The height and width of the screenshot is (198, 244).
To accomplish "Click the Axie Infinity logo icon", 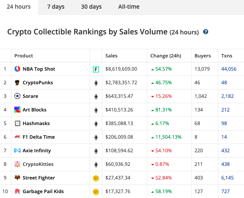I will point(17,150).
